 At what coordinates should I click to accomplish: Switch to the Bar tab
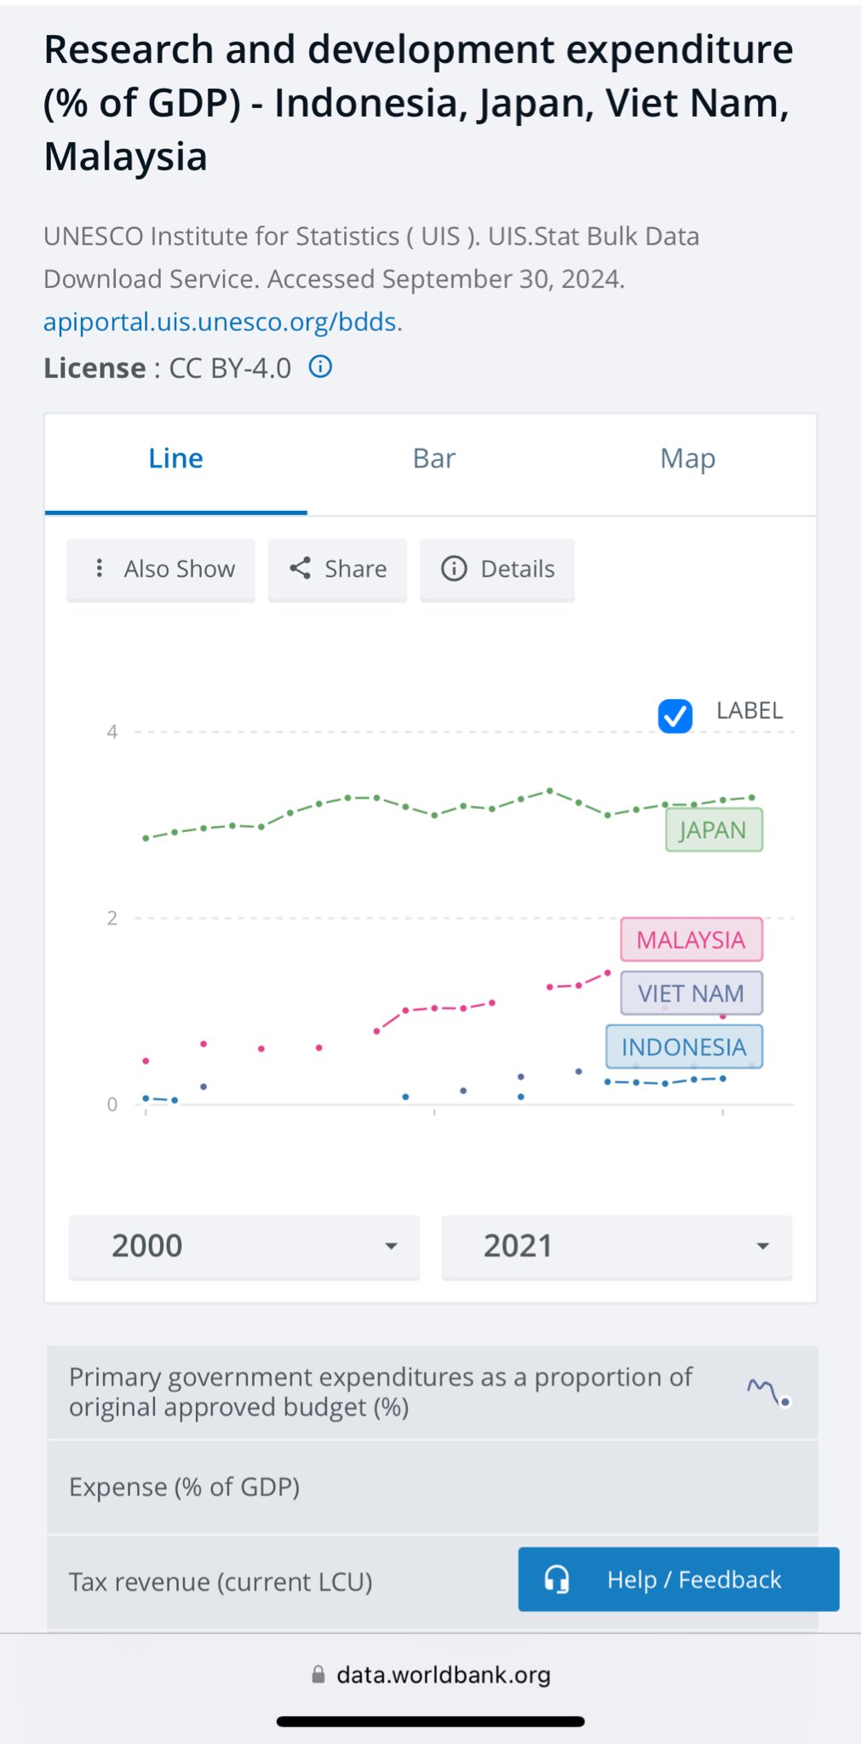point(433,459)
